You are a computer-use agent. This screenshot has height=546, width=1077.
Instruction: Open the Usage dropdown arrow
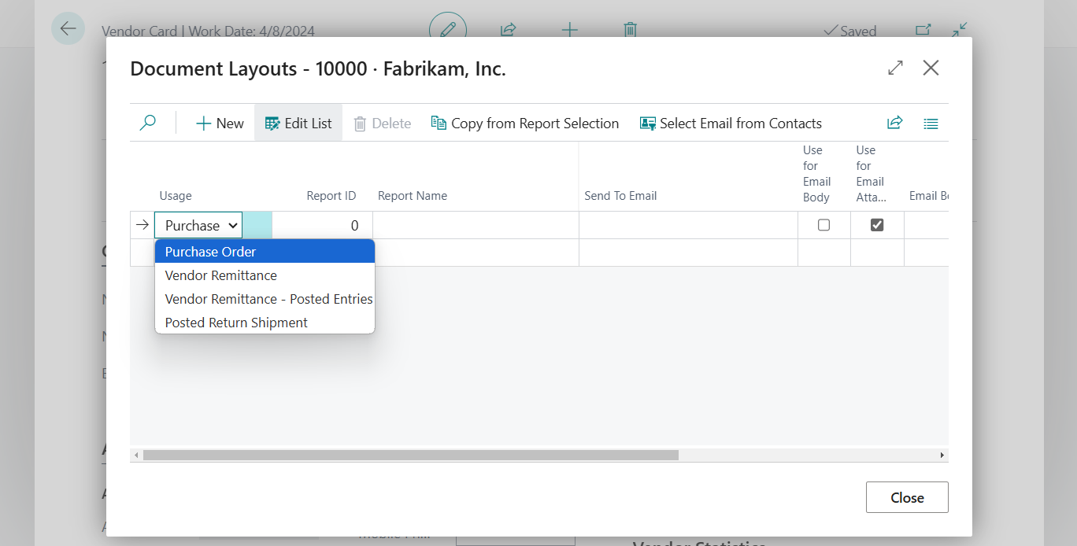[231, 225]
